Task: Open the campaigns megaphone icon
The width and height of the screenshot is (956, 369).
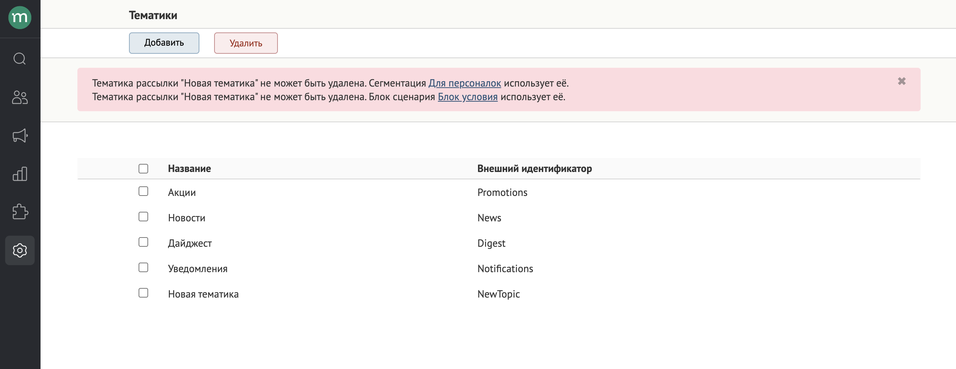Action: pos(20,136)
